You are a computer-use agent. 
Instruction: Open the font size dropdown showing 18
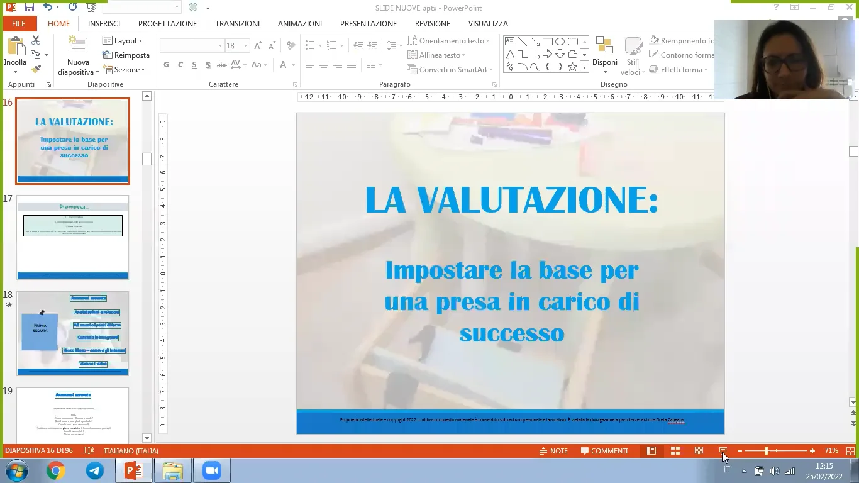coord(246,46)
